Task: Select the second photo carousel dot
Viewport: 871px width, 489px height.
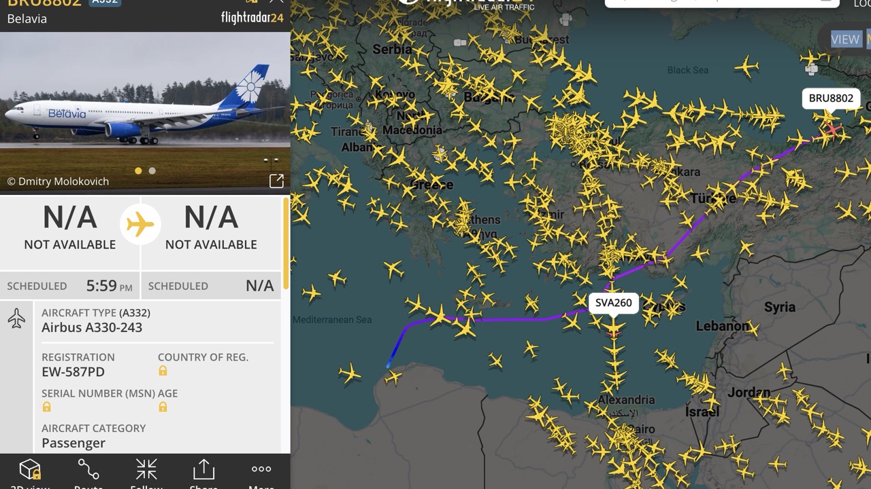Action: point(152,171)
